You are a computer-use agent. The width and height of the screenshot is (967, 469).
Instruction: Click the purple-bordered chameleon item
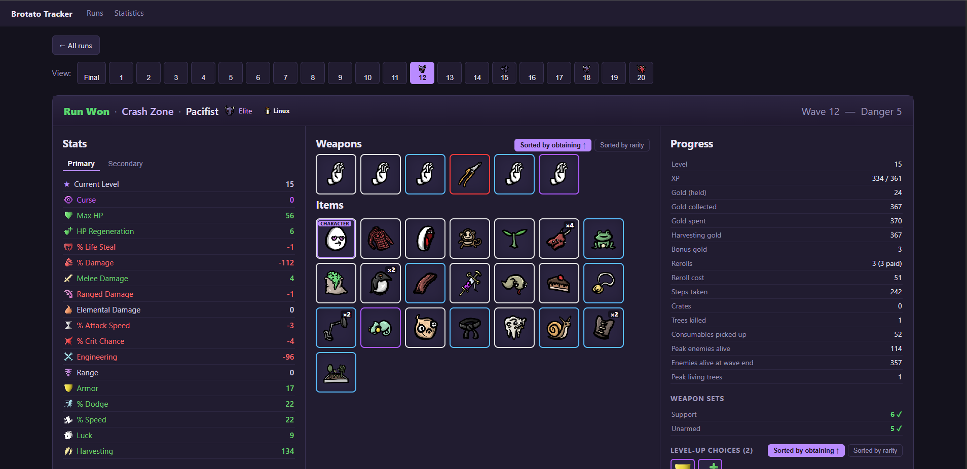(381, 328)
